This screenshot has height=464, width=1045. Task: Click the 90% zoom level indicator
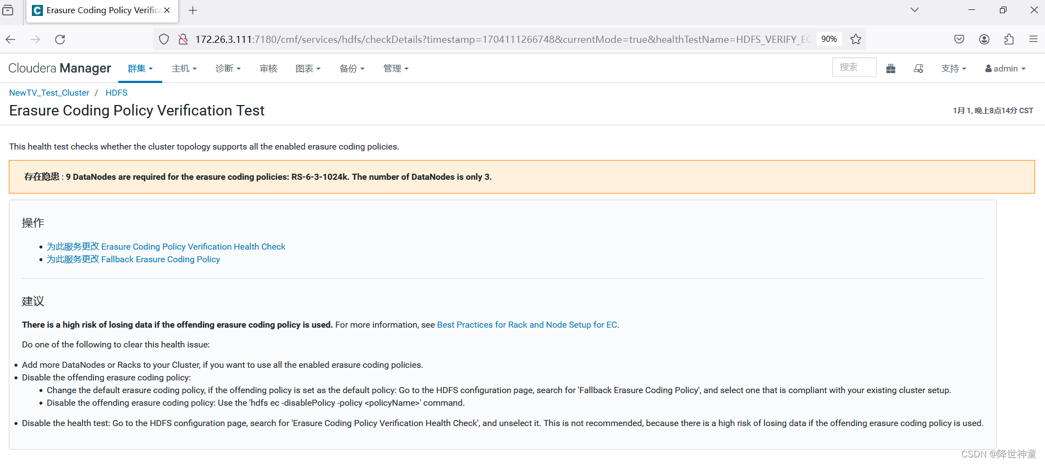click(829, 39)
